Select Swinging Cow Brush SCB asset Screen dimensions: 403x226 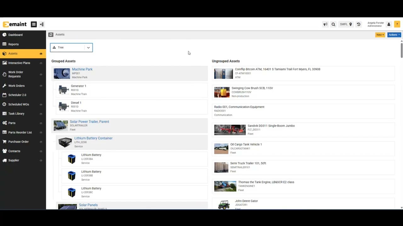click(x=303, y=92)
